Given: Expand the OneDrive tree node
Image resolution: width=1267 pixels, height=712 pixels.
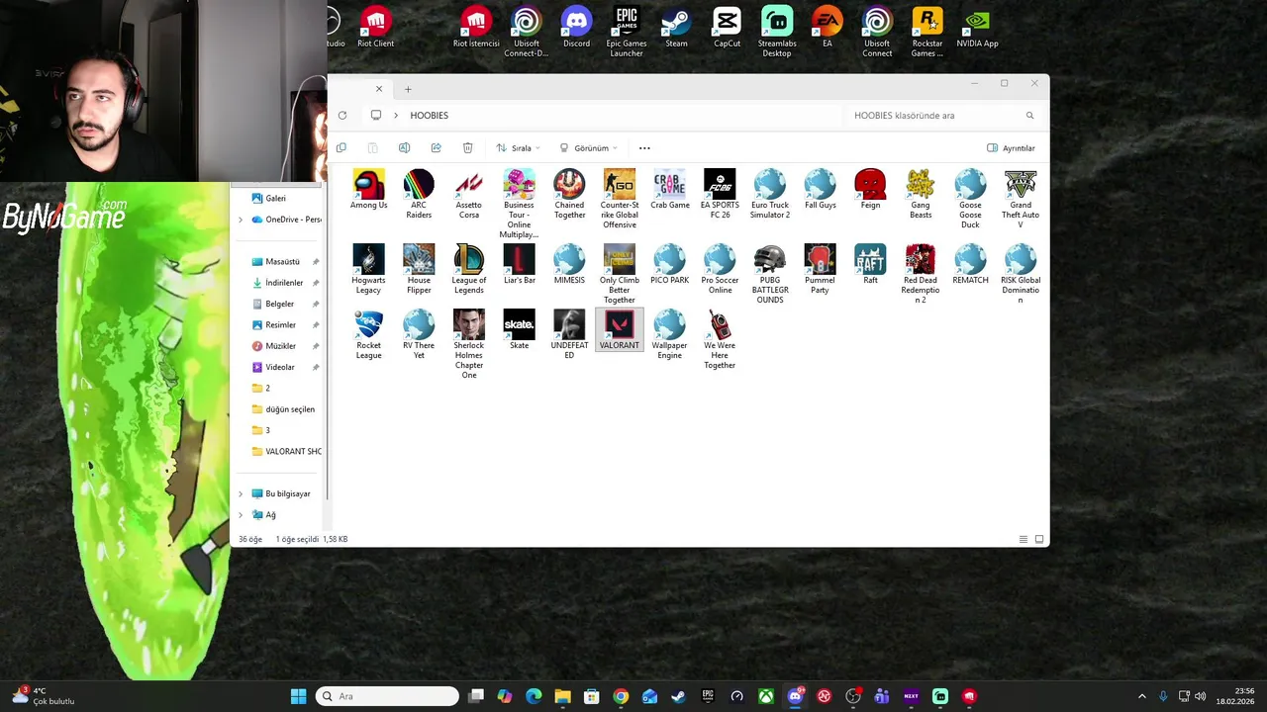Looking at the screenshot, I should (241, 220).
